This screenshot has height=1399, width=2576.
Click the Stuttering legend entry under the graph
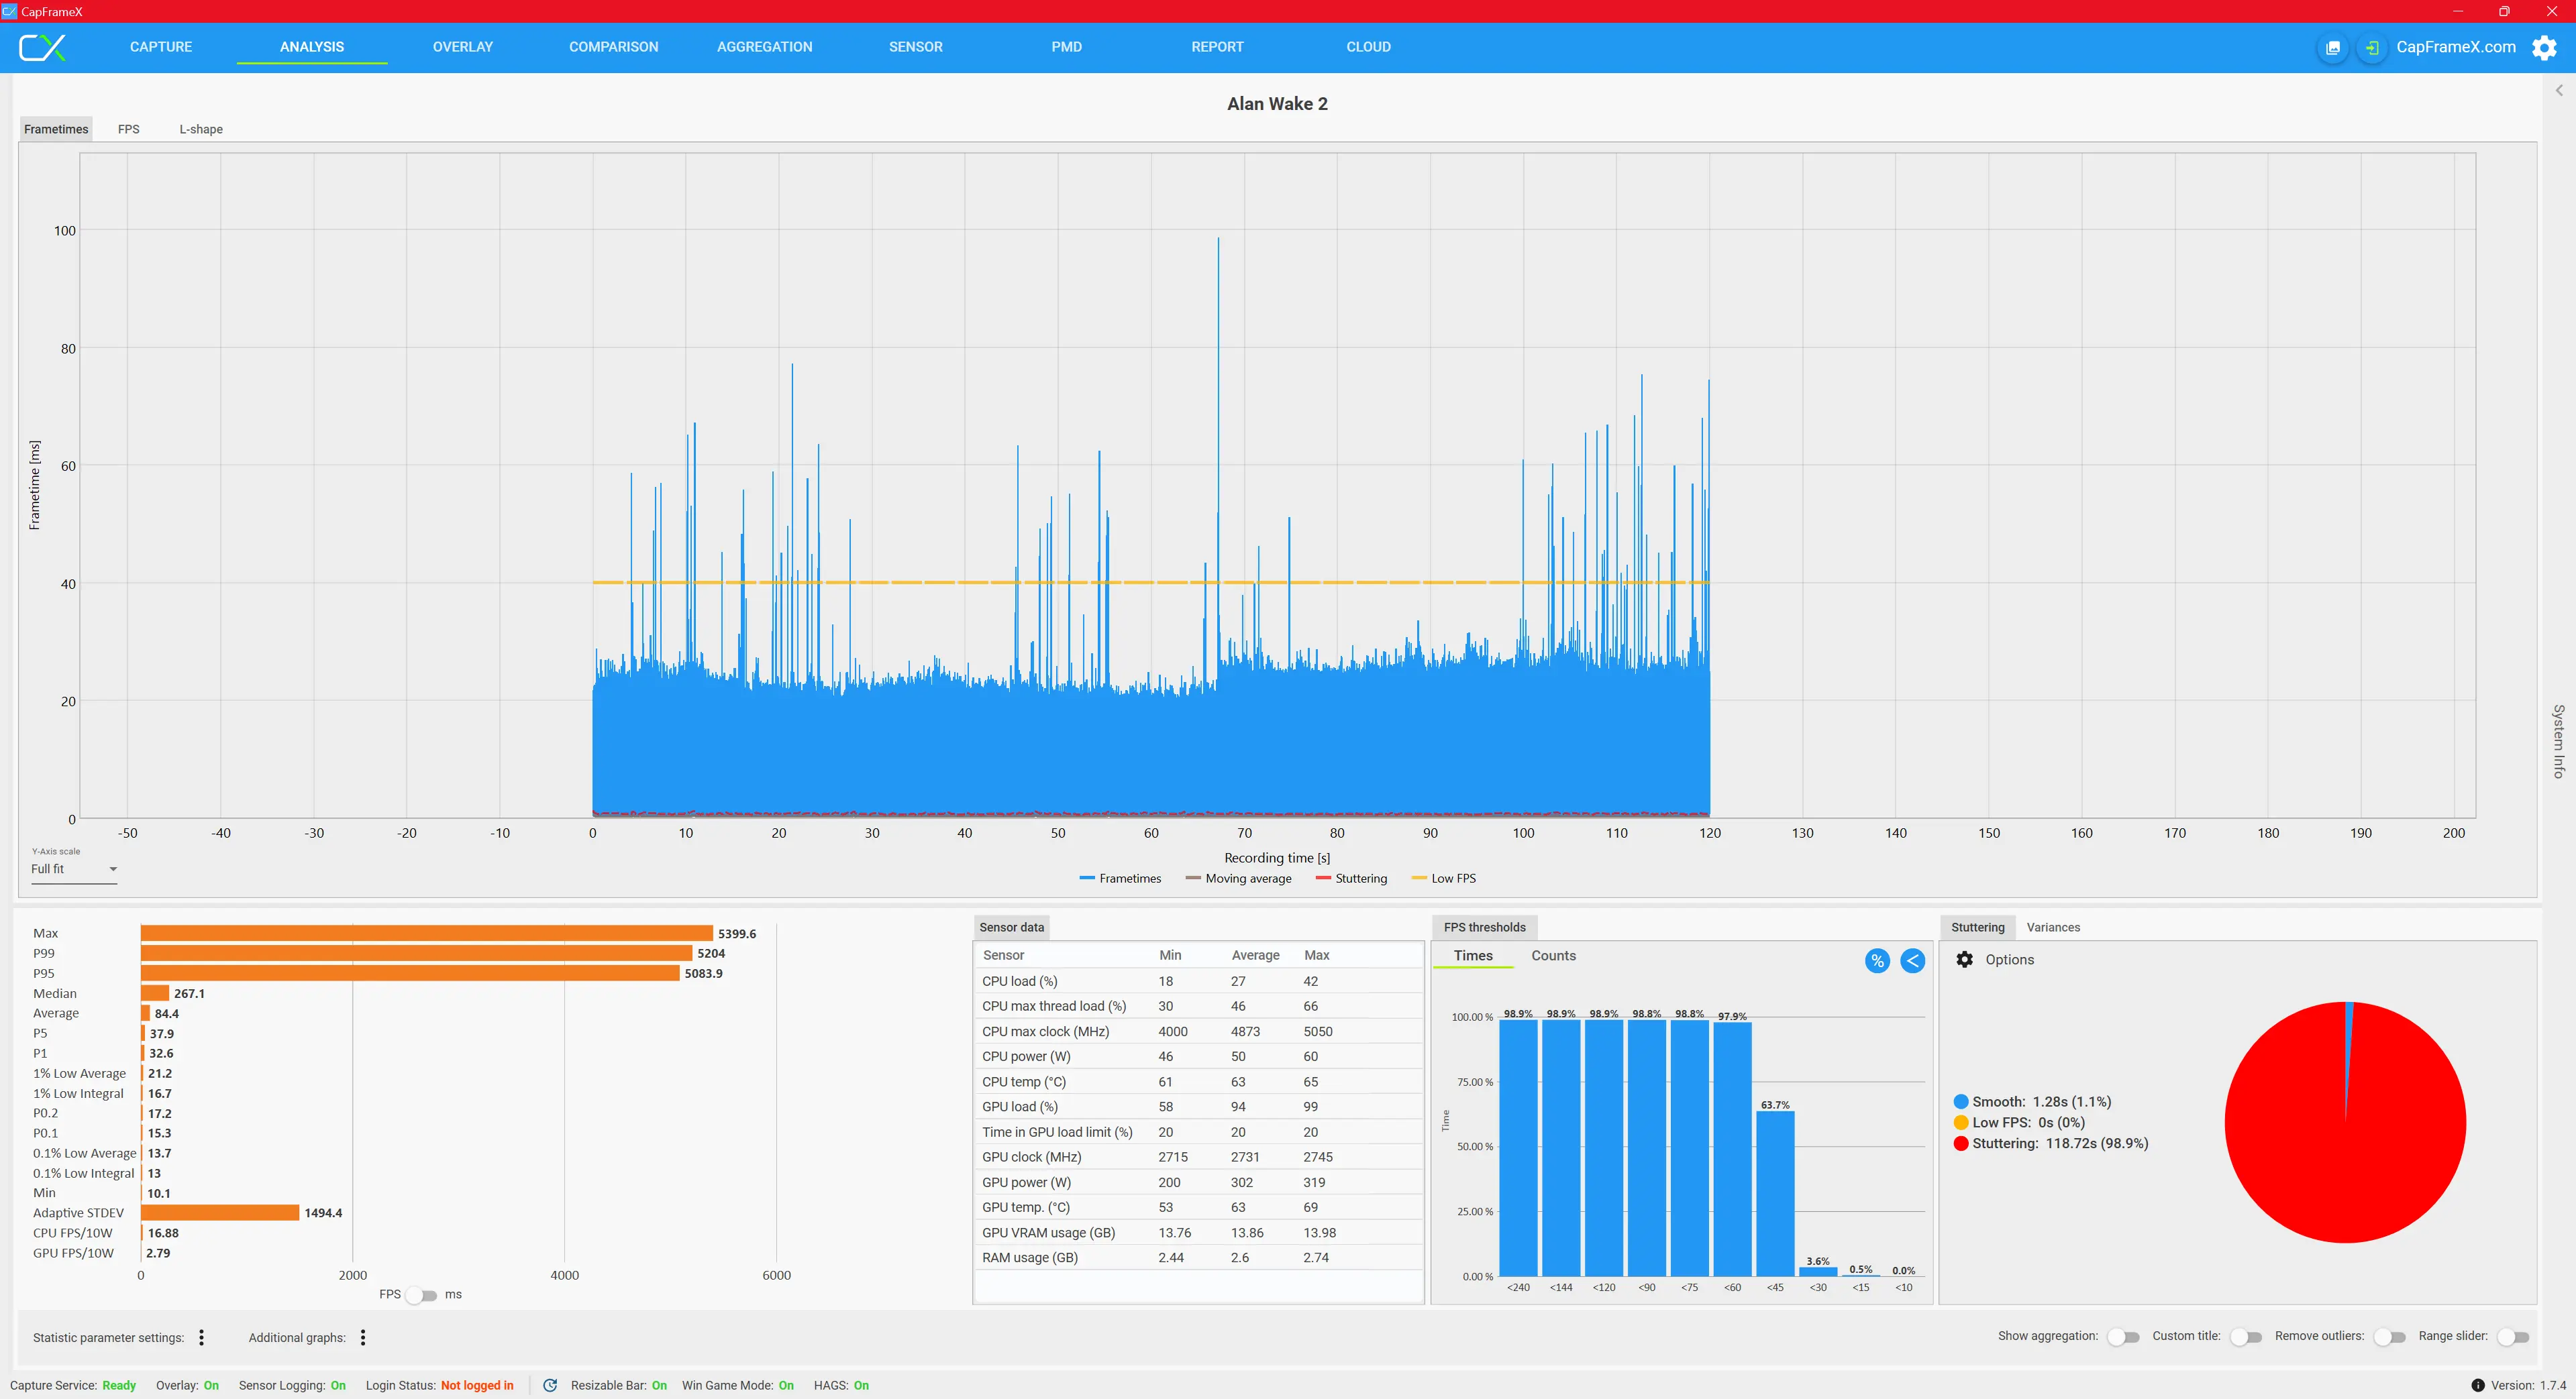pyautogui.click(x=1352, y=879)
